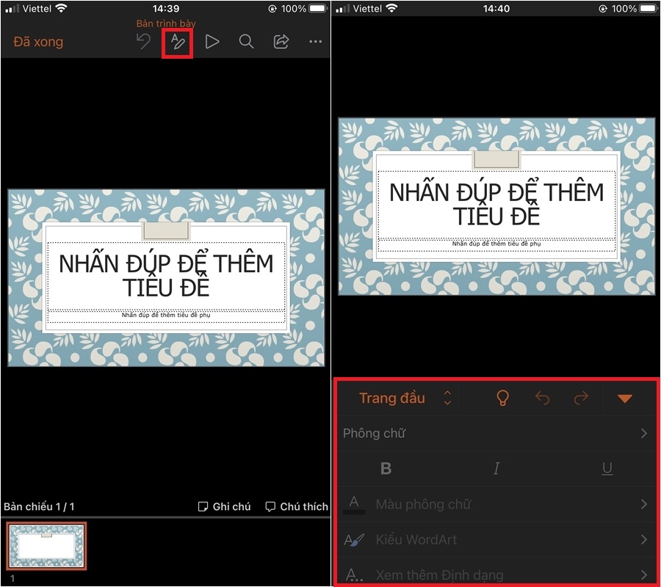The width and height of the screenshot is (661, 587).
Task: Open Xem thêm Định dạng options
Action: (x=496, y=575)
